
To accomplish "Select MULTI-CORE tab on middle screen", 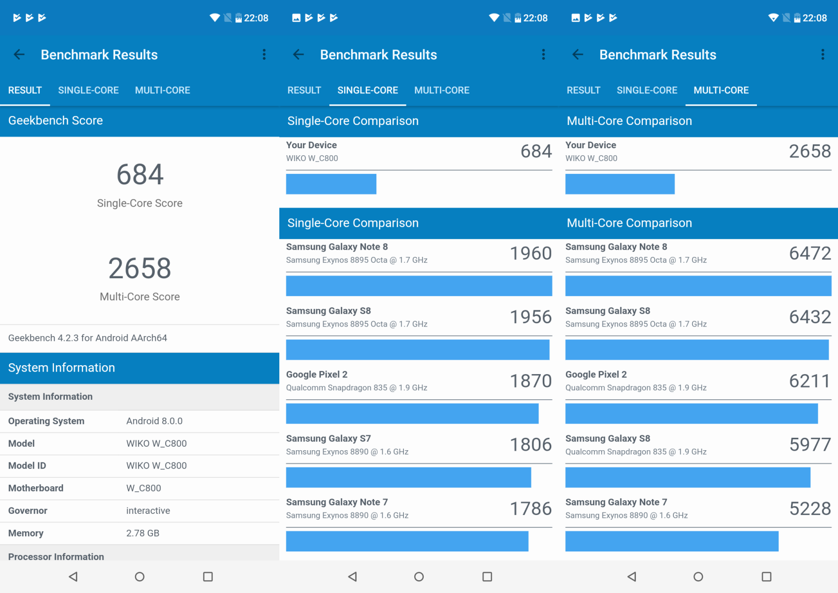I will 441,90.
